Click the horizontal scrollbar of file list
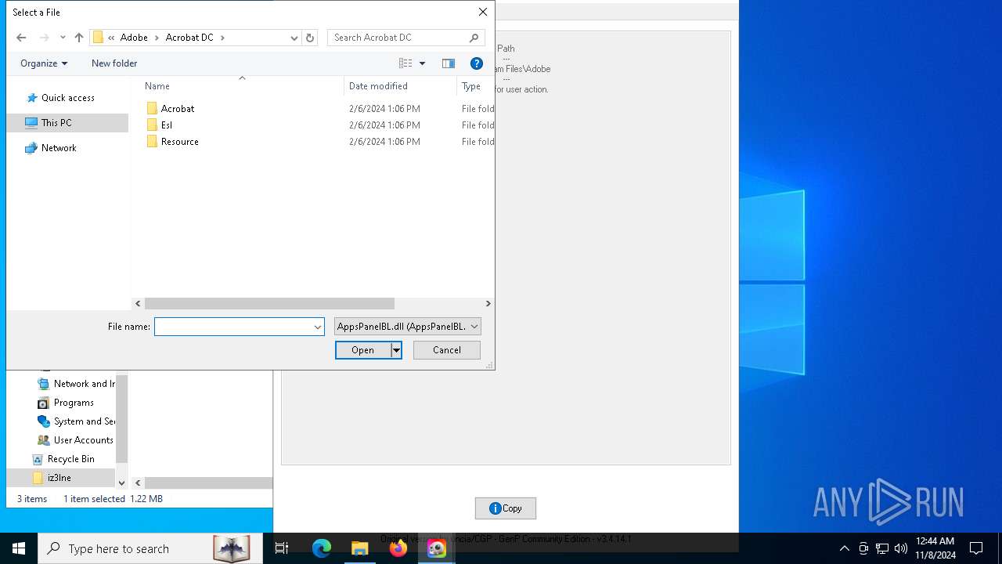1002x564 pixels. point(269,303)
